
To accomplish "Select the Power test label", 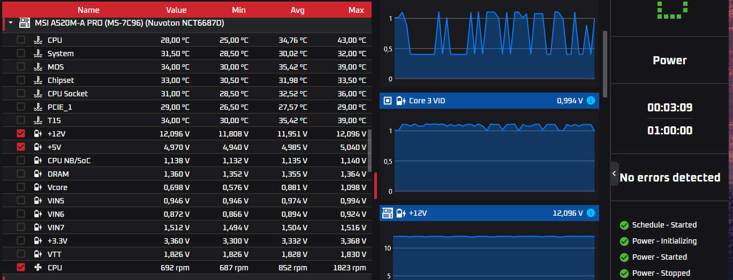I will point(669,60).
